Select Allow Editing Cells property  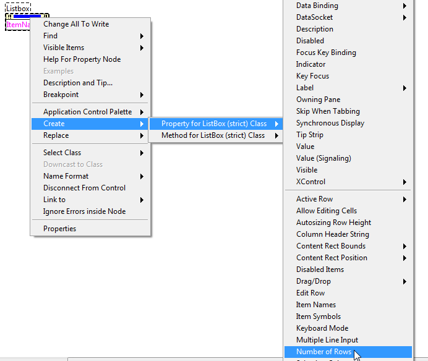(348, 211)
